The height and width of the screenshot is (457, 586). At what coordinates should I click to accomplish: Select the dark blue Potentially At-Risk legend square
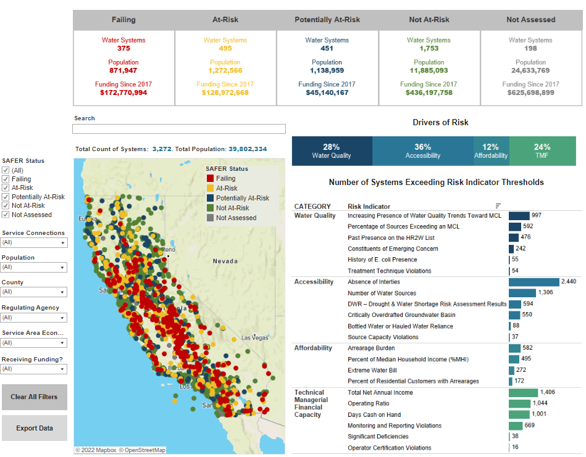click(x=210, y=199)
